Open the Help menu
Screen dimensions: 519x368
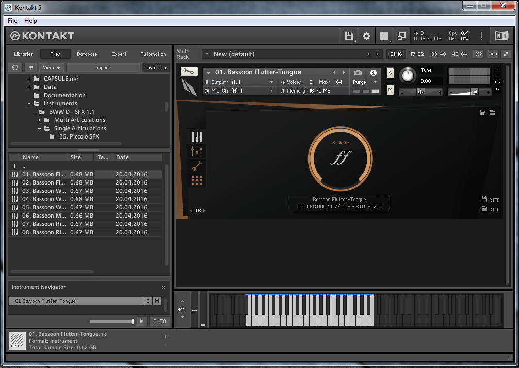point(30,21)
